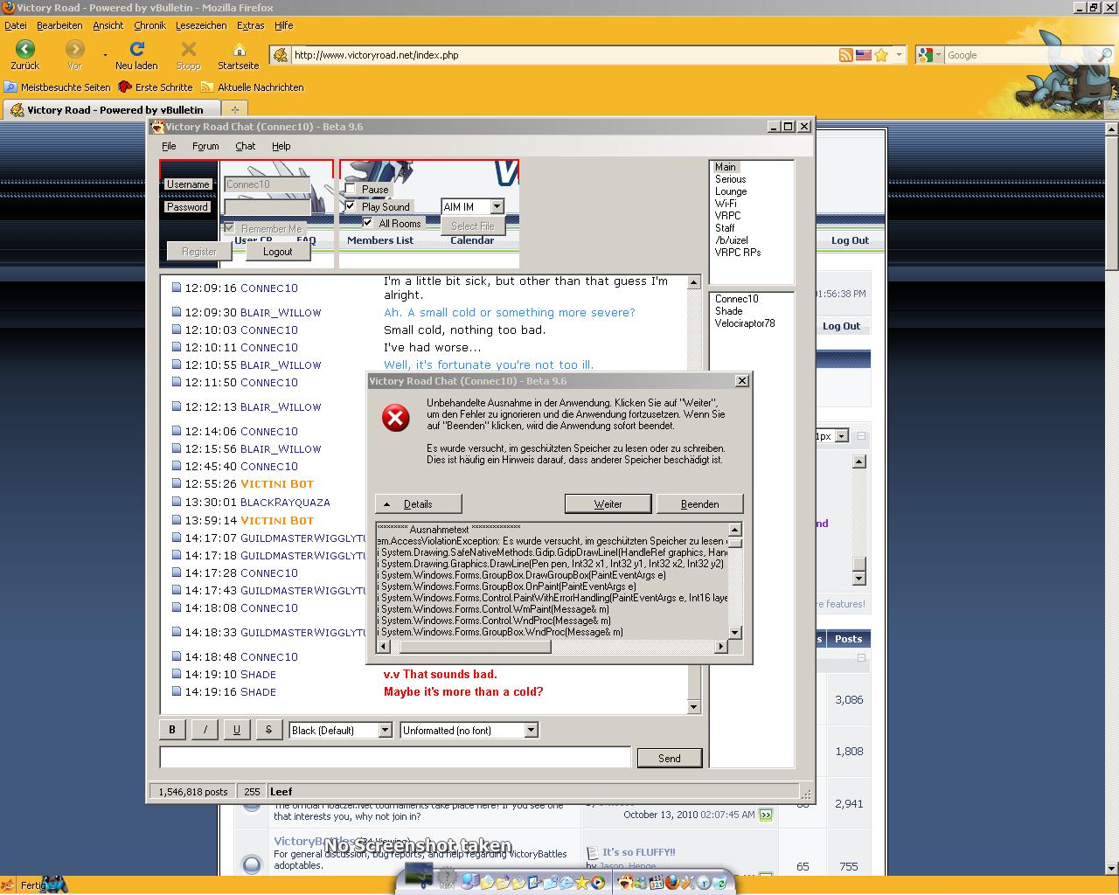The image size is (1119, 895).
Task: Expand the Unformatted (no font) dropdown
Action: (x=531, y=731)
